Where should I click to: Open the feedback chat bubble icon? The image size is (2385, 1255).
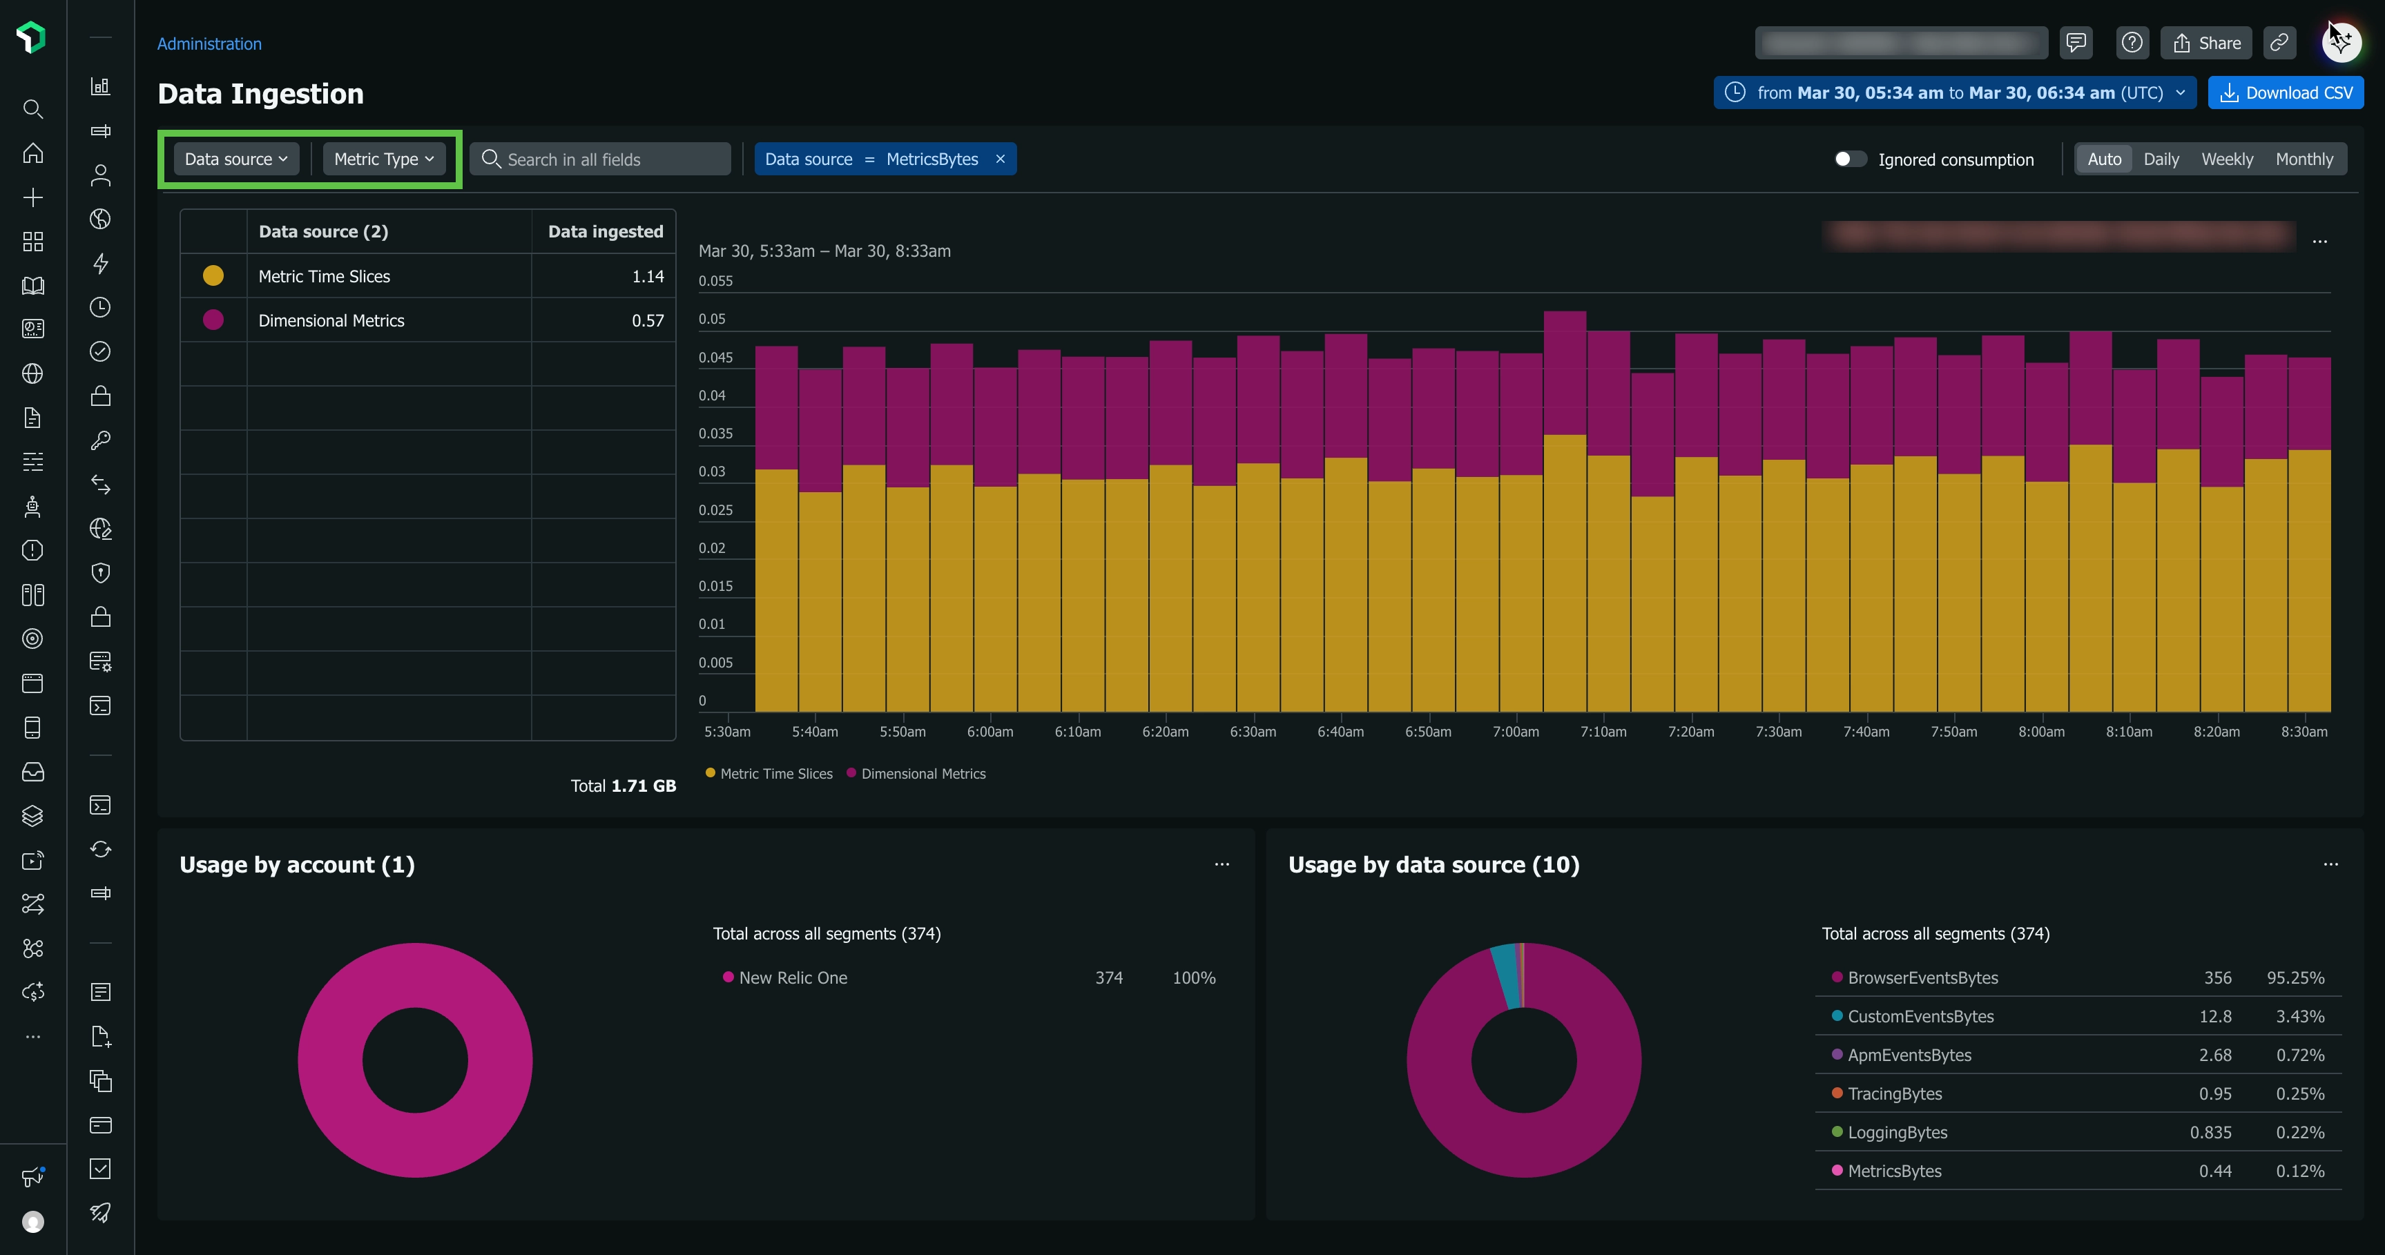(x=2076, y=43)
